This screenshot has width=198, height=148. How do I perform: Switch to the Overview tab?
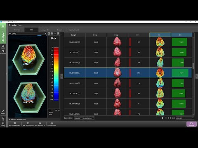click(x=17, y=30)
